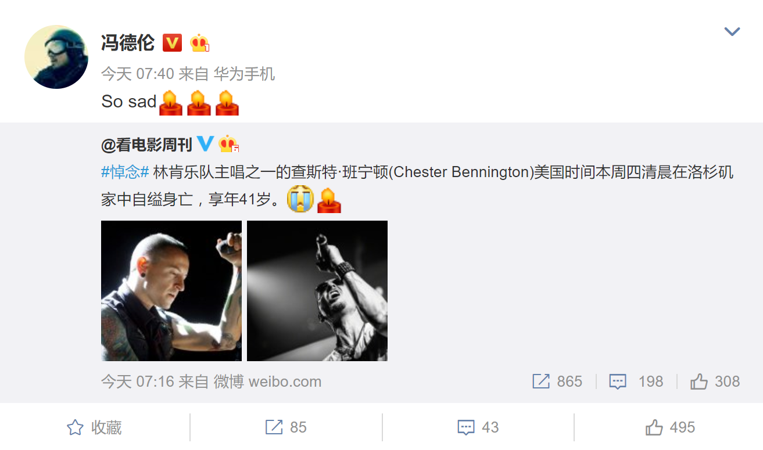Image resolution: width=763 pixels, height=450 pixels.
Task: View the black-and-white concert photo
Action: click(317, 291)
